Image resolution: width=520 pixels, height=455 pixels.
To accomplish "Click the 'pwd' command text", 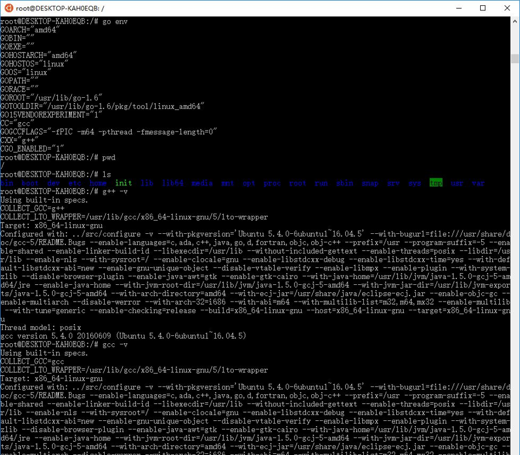I will click(x=109, y=157).
